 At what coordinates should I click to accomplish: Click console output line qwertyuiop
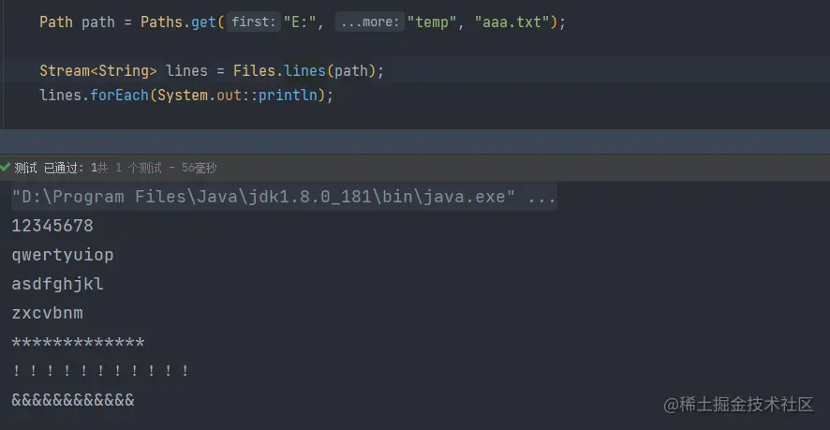tap(63, 255)
